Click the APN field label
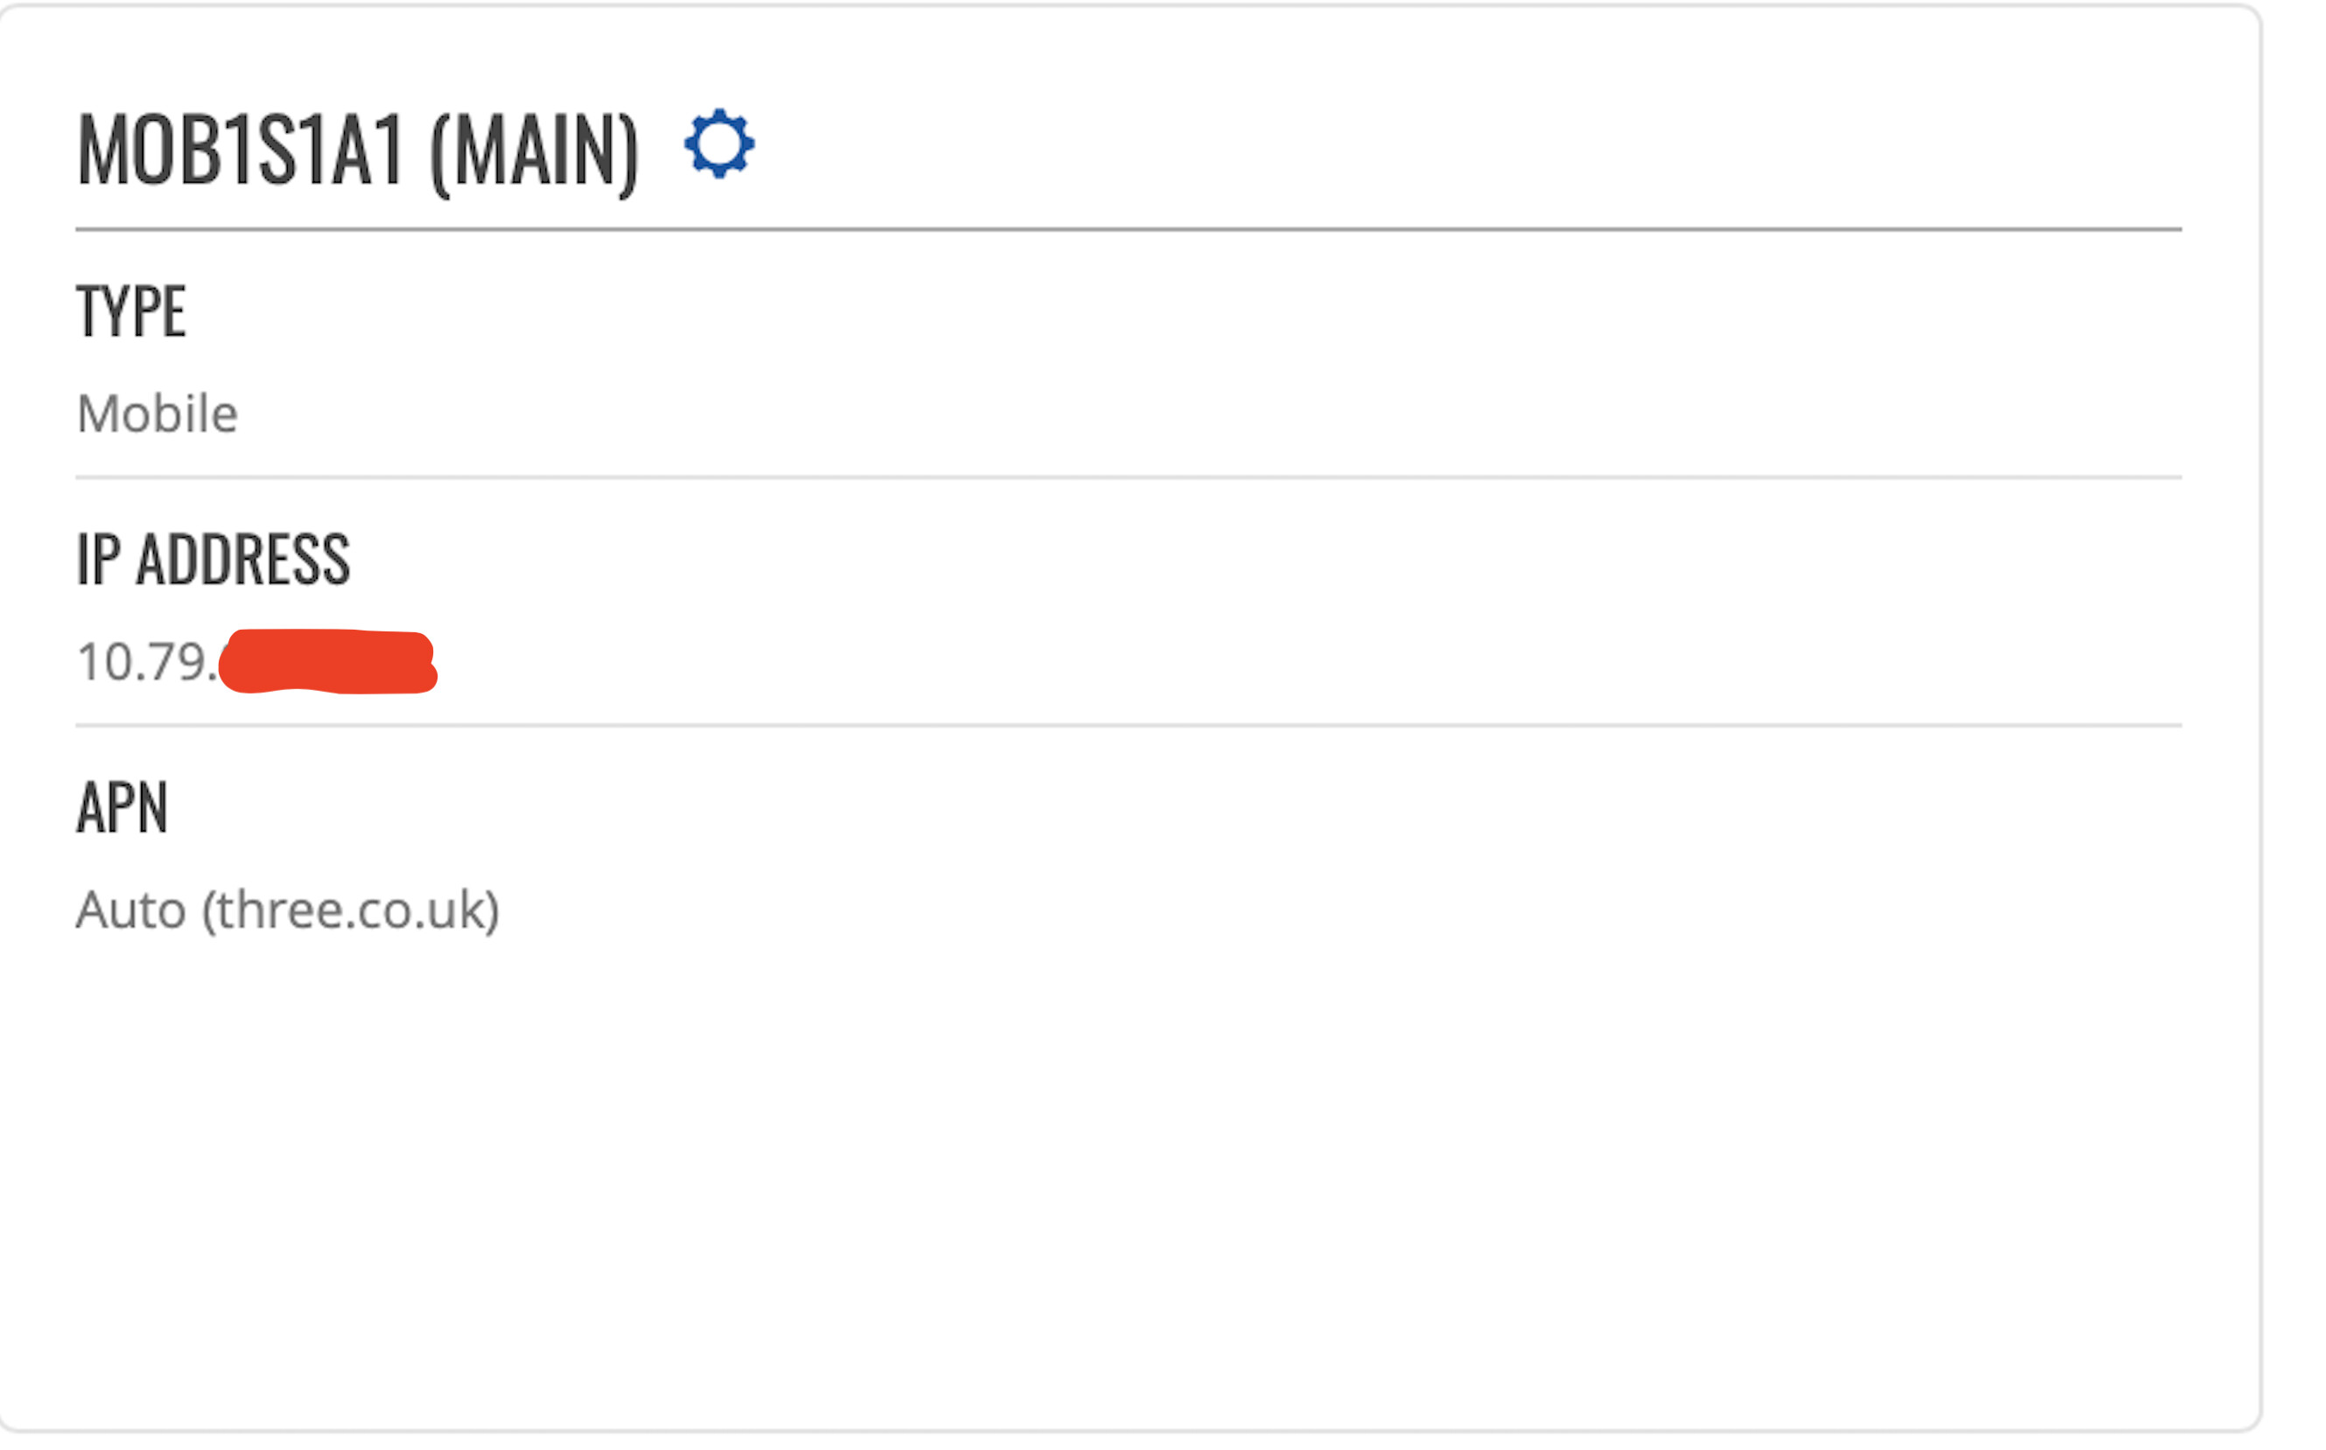The image size is (2326, 1450). tap(122, 806)
